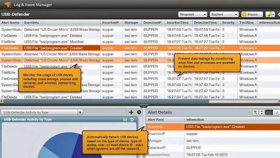Sort by ToolAlias column header
Image resolution: width=280 pixels, height=158 pixels.
247,23
